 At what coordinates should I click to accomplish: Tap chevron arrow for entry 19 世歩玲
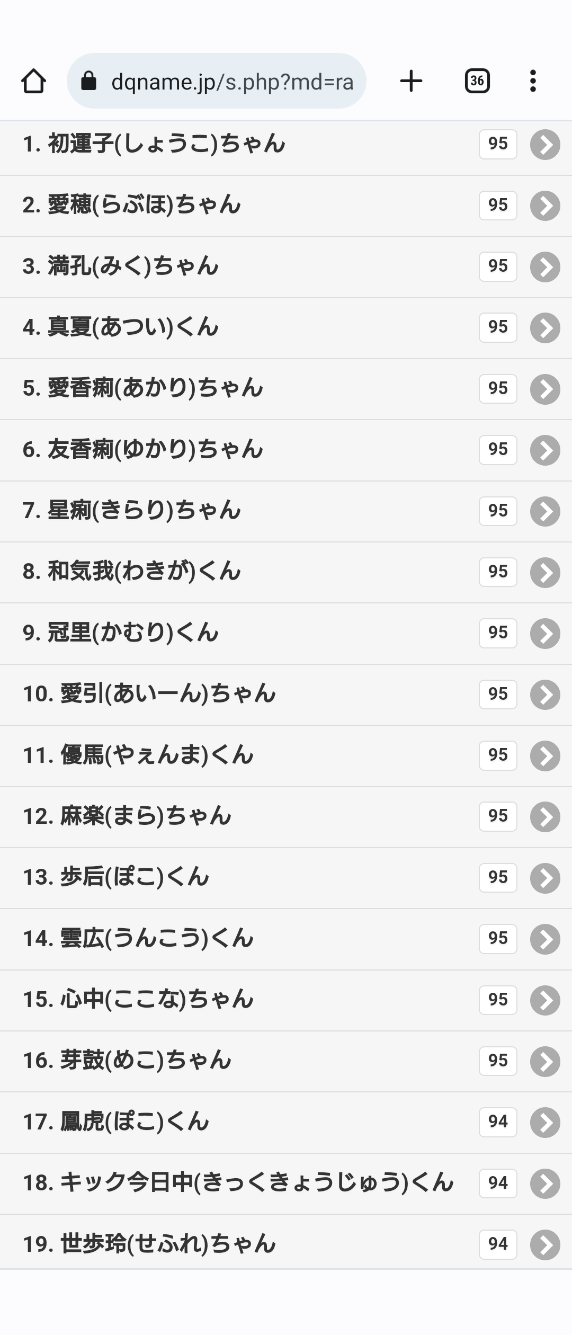(x=545, y=1244)
